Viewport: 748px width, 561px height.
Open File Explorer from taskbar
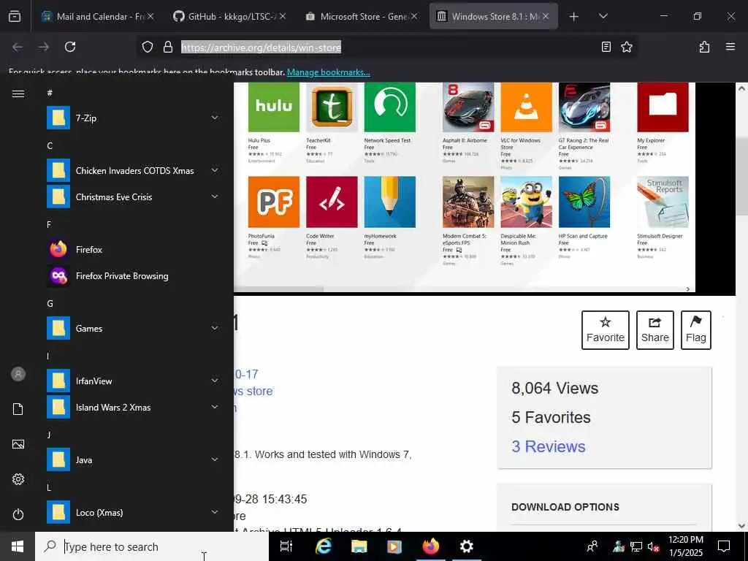click(x=359, y=546)
